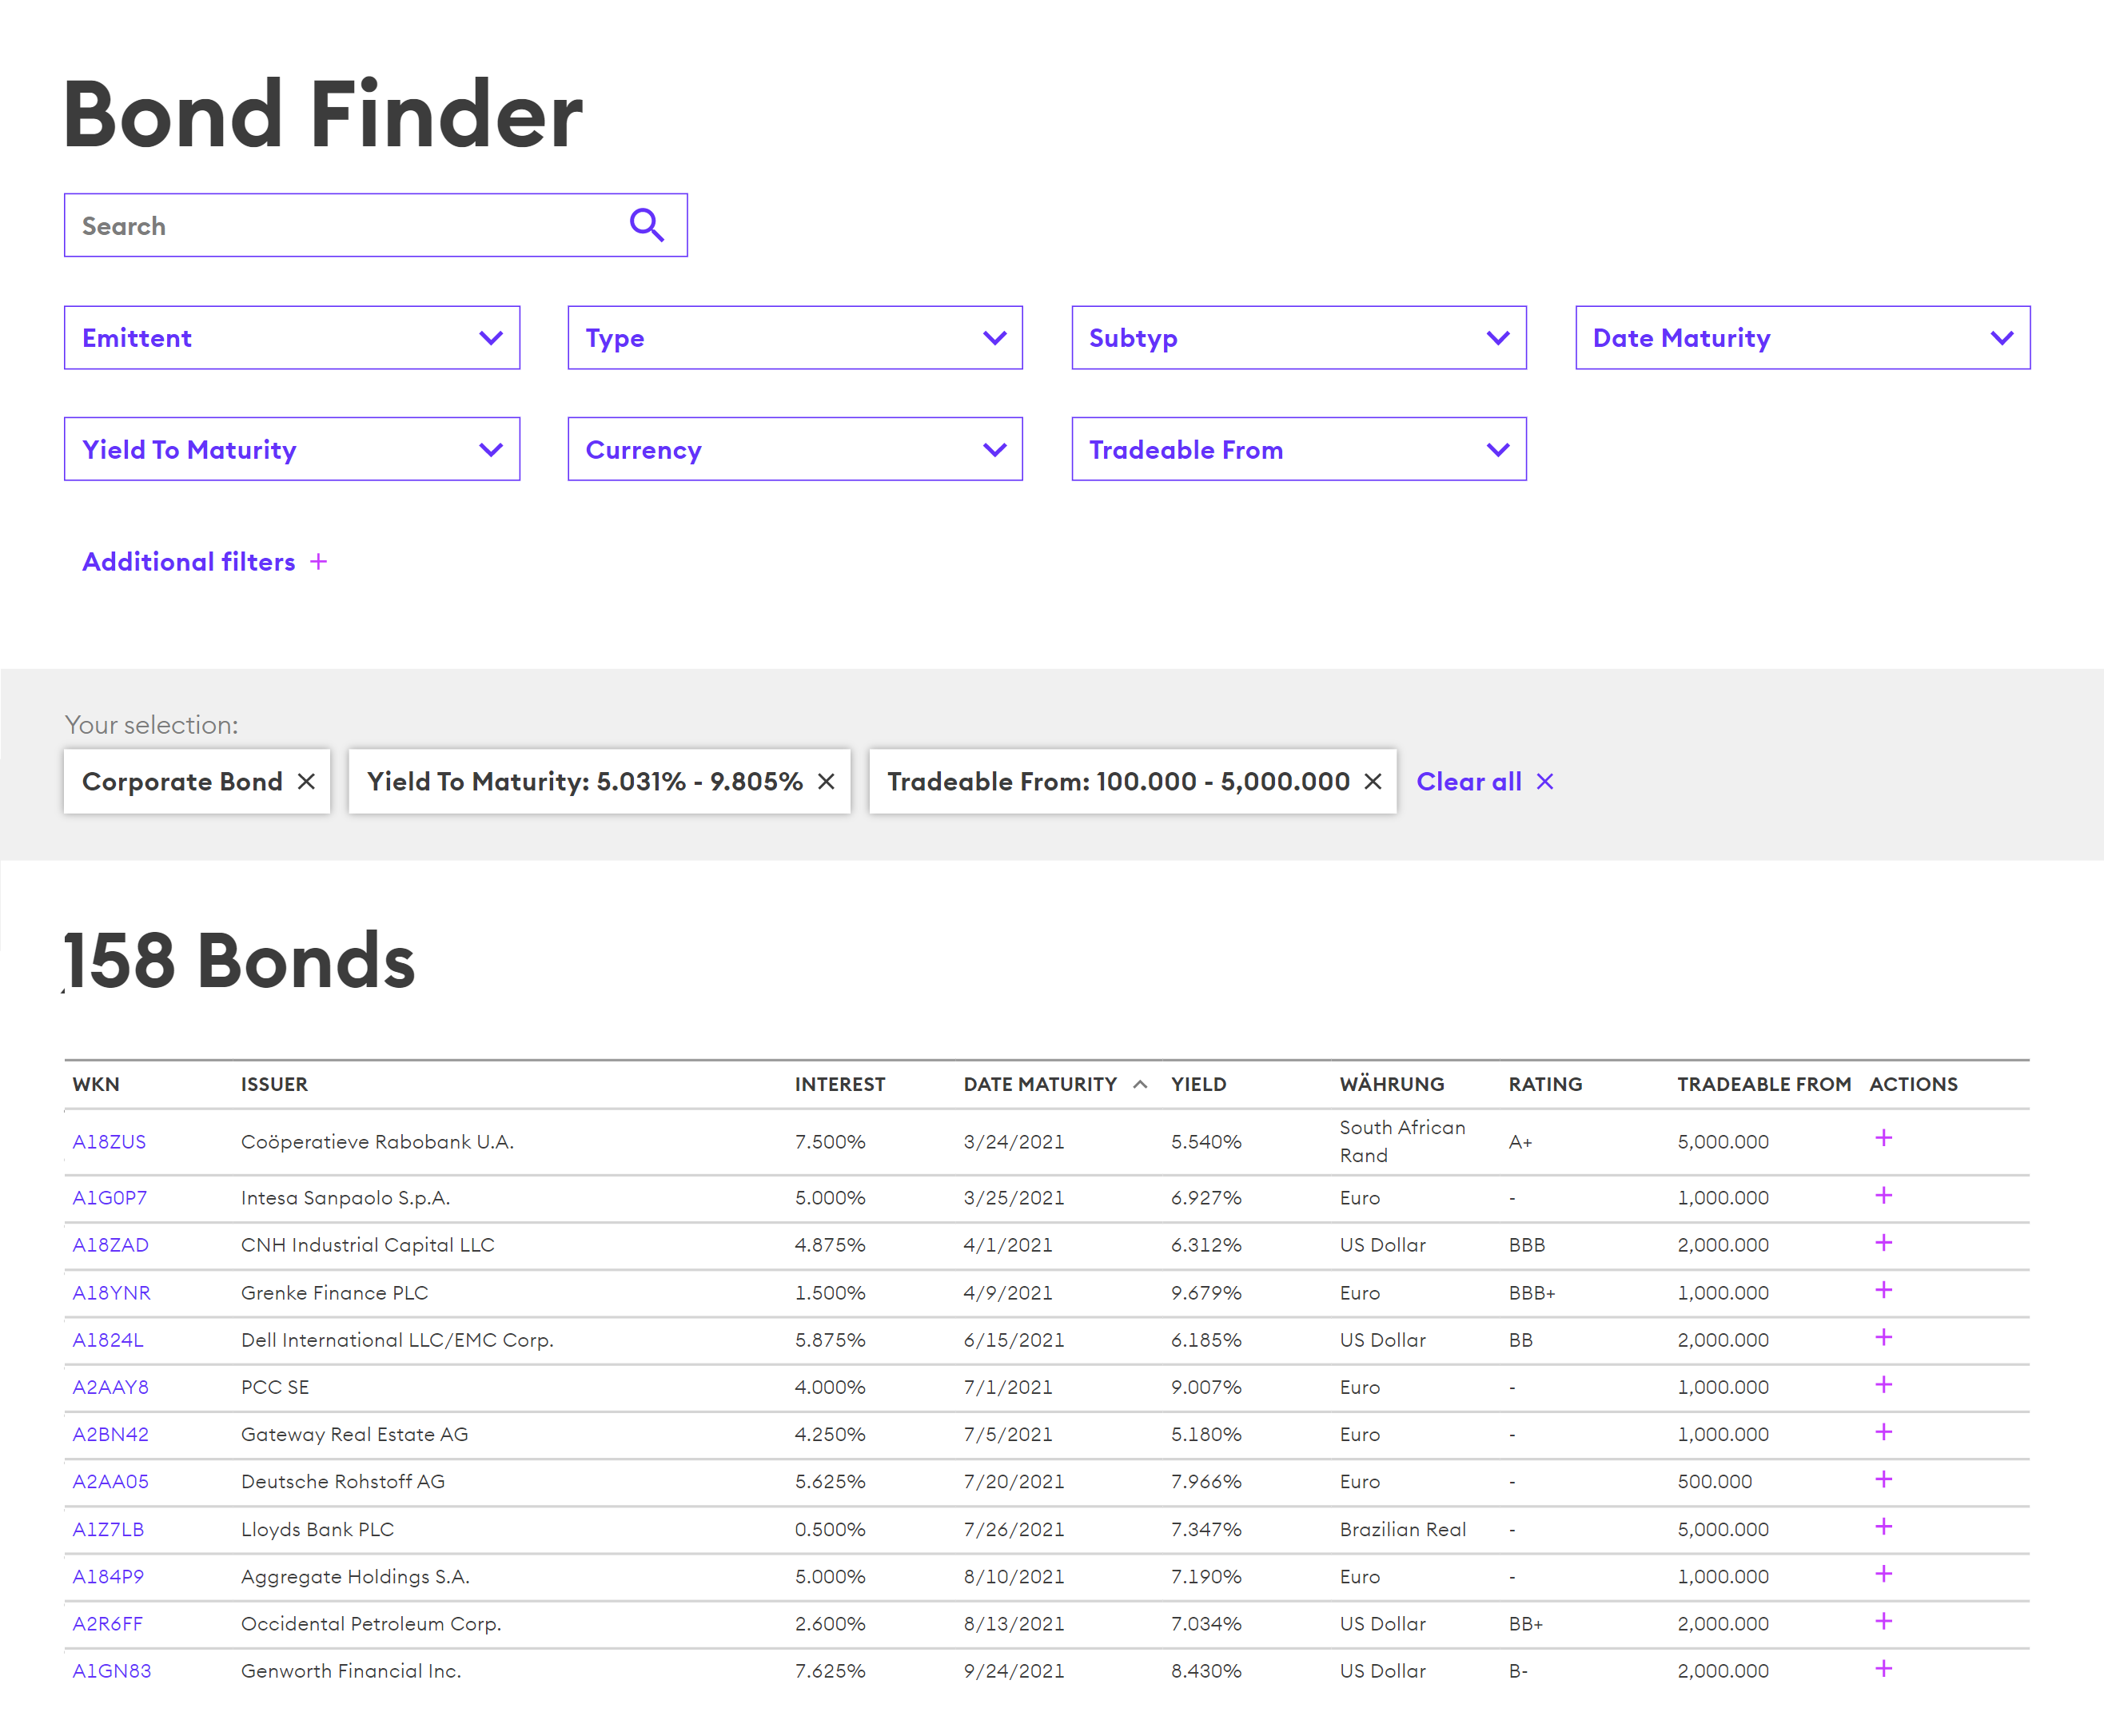Sort table by Issuer column
This screenshot has width=2104, height=1736.
point(274,1084)
